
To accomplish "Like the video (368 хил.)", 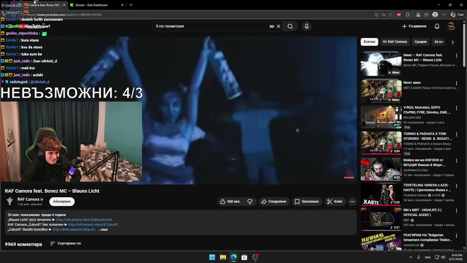I will coord(230,201).
